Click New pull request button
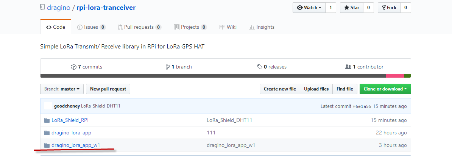The height and width of the screenshot is (156, 452). [x=108, y=89]
